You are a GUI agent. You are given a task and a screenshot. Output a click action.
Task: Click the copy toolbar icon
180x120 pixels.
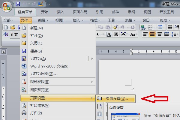coord(100,27)
